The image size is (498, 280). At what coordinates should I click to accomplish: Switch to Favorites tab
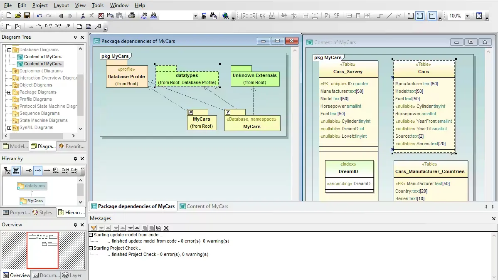pos(72,146)
